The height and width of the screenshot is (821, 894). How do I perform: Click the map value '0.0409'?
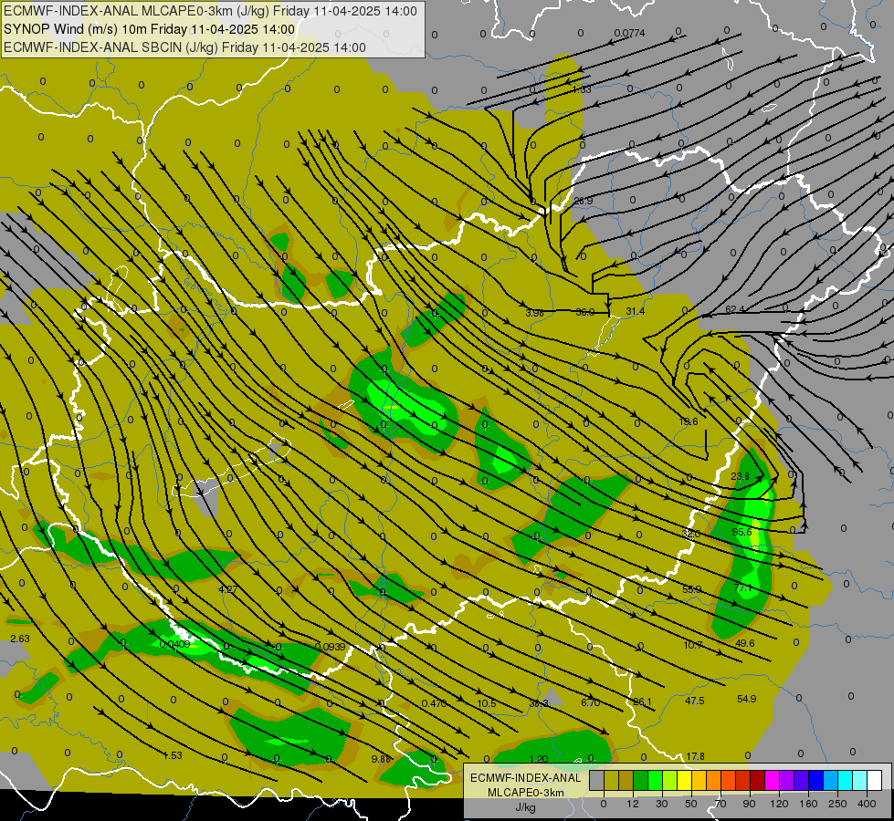click(x=175, y=644)
